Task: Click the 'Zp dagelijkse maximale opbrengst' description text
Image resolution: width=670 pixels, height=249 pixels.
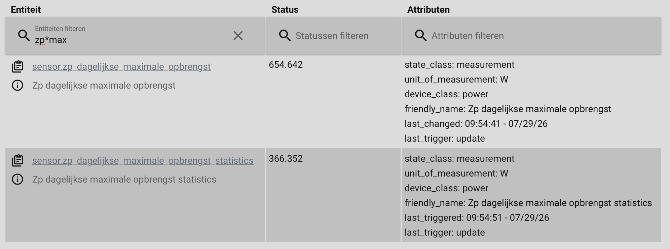Action: (104, 85)
